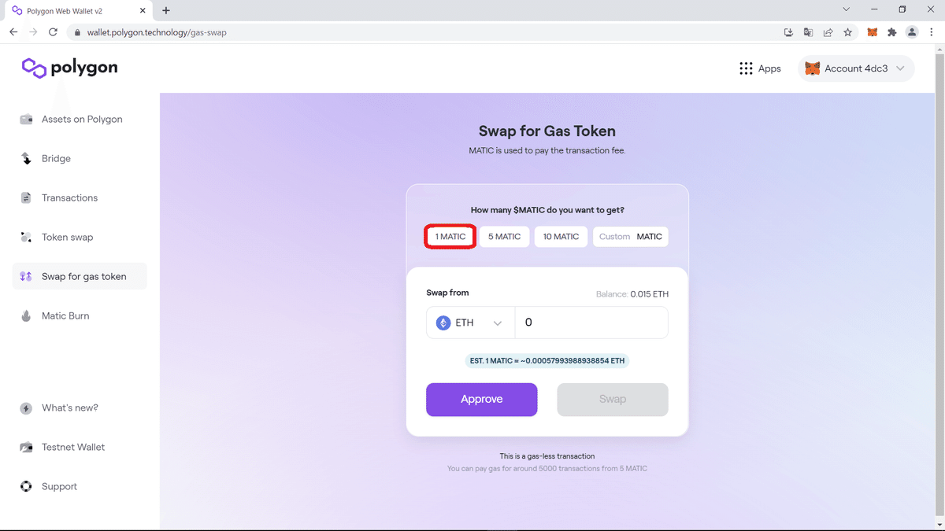This screenshot has height=531, width=945.
Task: Choose the 10 MATIC amount option
Action: pyautogui.click(x=561, y=237)
